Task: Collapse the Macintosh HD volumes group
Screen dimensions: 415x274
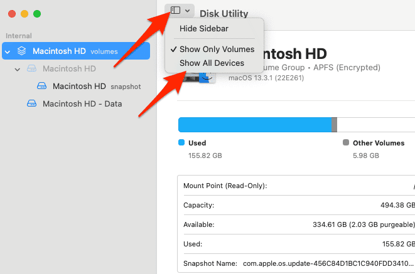Action: (x=8, y=51)
